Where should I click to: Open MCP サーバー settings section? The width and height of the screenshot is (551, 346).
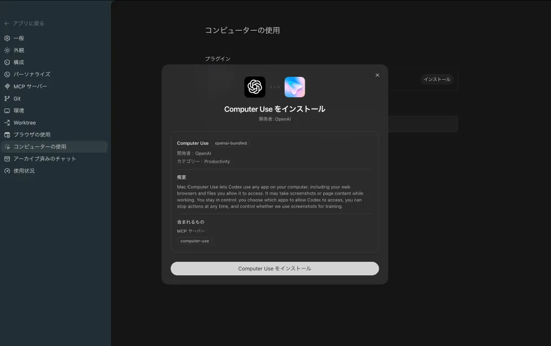point(54,86)
